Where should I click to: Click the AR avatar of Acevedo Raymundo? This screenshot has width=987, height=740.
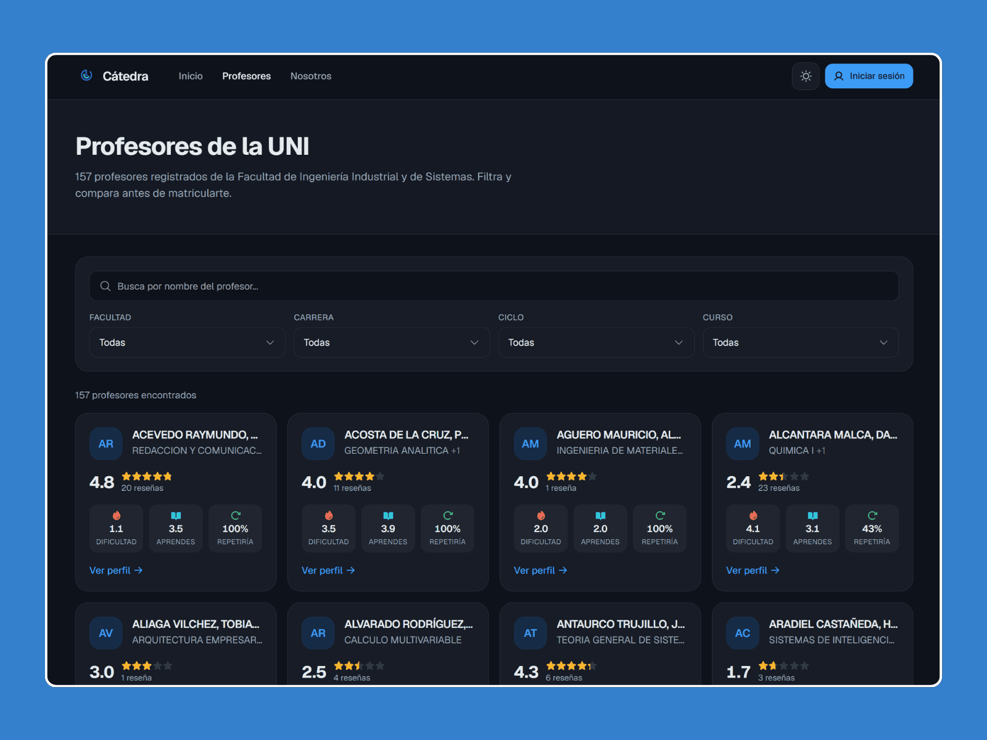[106, 443]
